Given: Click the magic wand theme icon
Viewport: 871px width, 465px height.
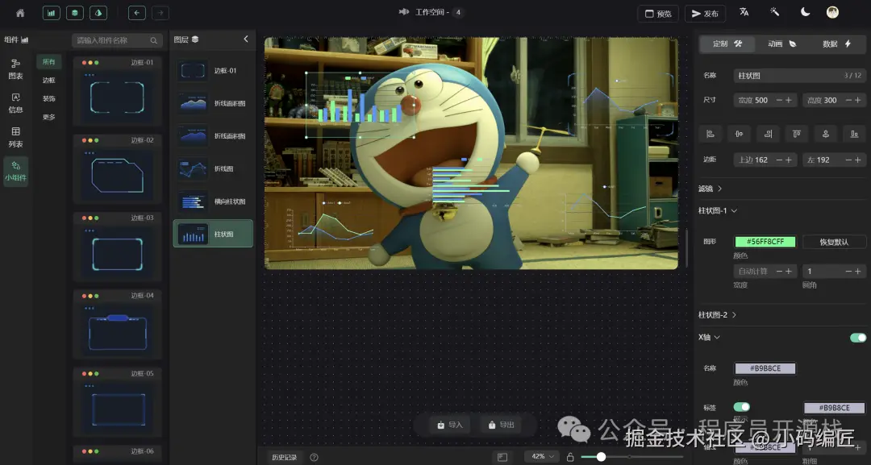Looking at the screenshot, I should (774, 12).
